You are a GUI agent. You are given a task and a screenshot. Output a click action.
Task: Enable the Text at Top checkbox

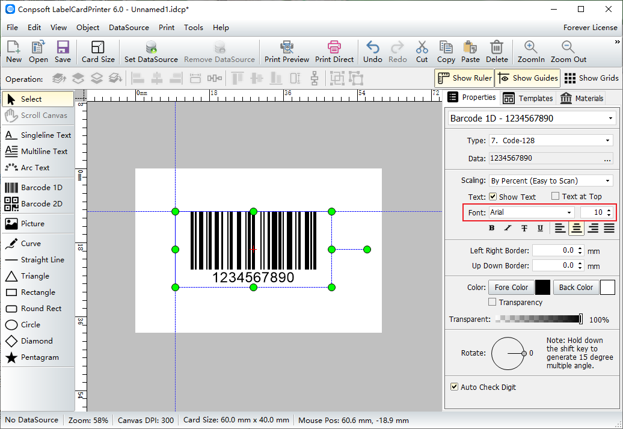(556, 196)
